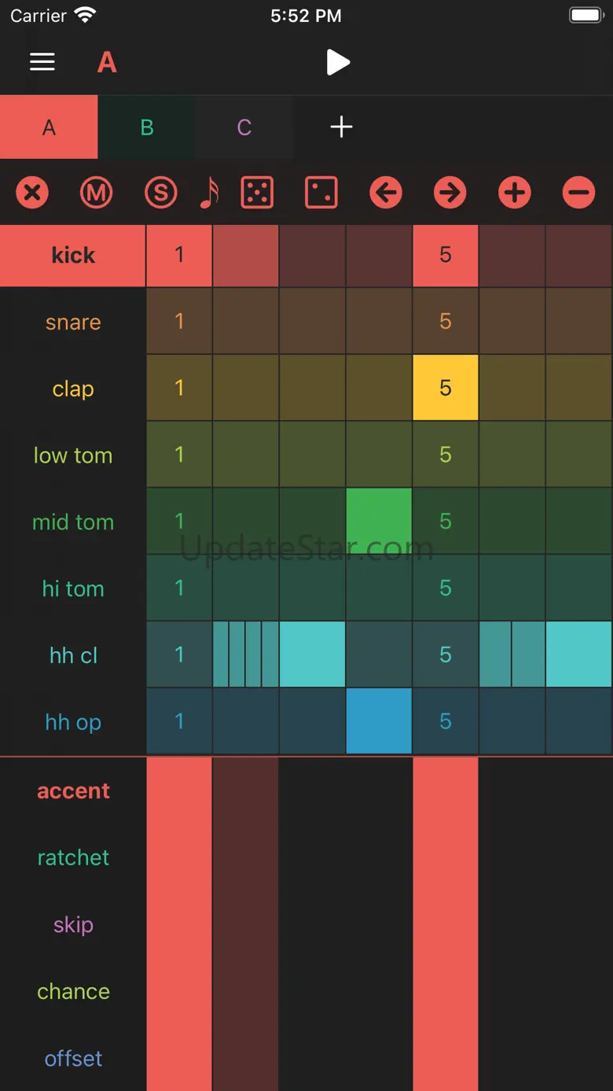Tap the five-dot dice randomize icon

click(257, 193)
